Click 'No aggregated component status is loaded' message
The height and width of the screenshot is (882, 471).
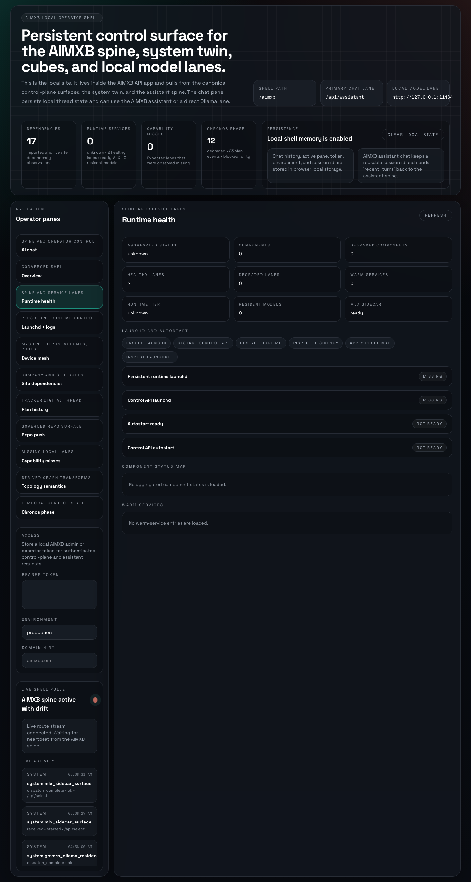coord(177,484)
